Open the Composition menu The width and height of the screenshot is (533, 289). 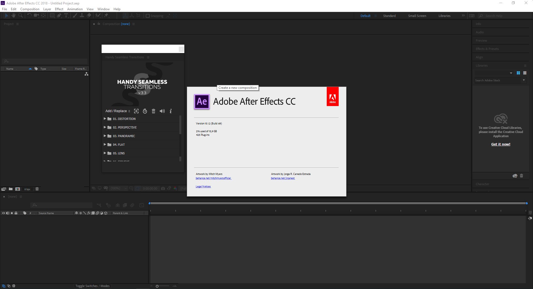[30, 9]
